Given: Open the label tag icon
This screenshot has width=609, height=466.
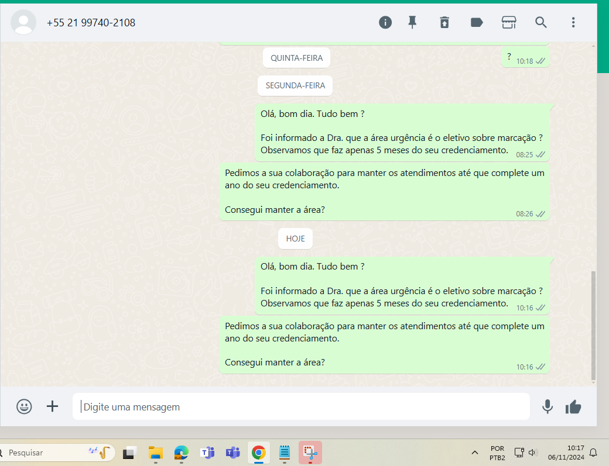Looking at the screenshot, I should tap(477, 22).
